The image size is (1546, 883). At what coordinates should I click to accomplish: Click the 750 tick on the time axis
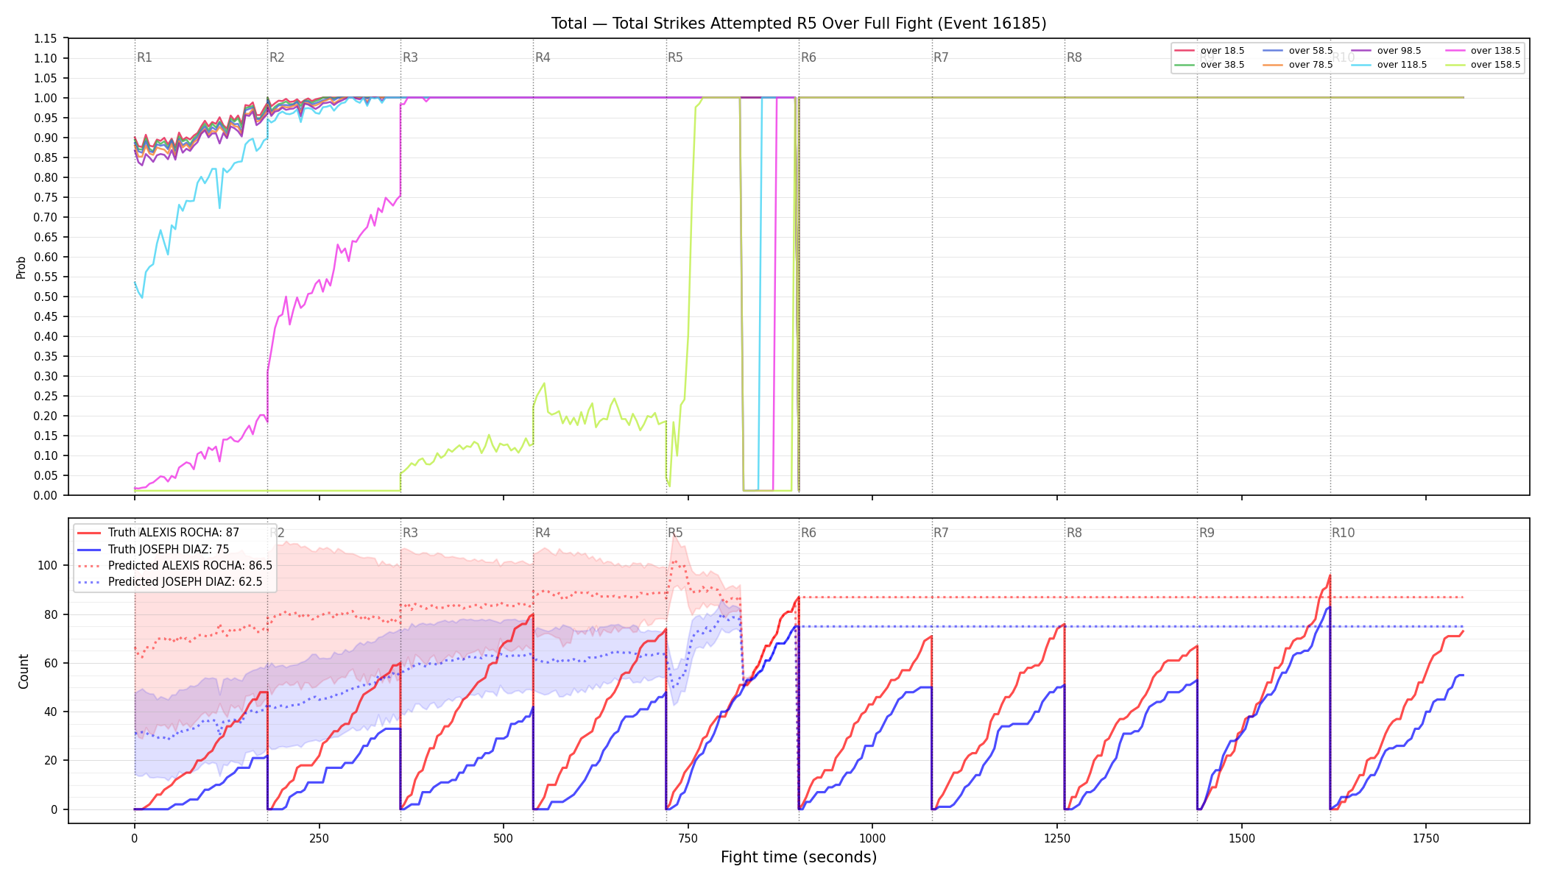(688, 838)
